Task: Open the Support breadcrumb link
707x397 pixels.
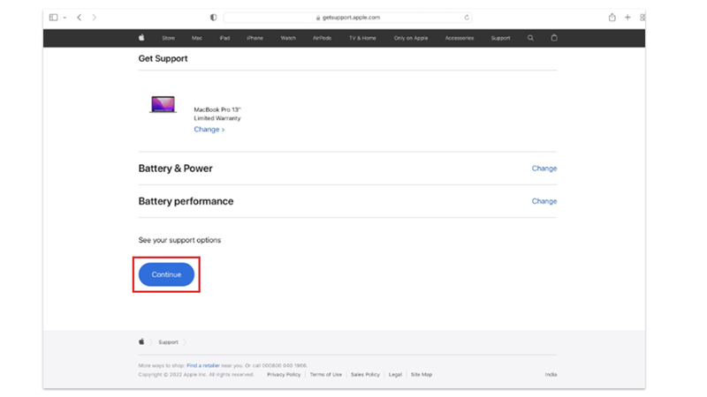Action: click(168, 342)
